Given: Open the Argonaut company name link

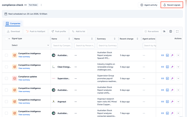Looking at the screenshot, I should click(62, 101).
